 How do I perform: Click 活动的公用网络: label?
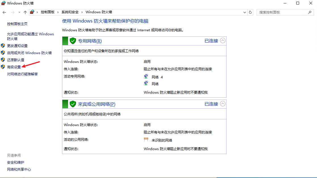point(76,140)
